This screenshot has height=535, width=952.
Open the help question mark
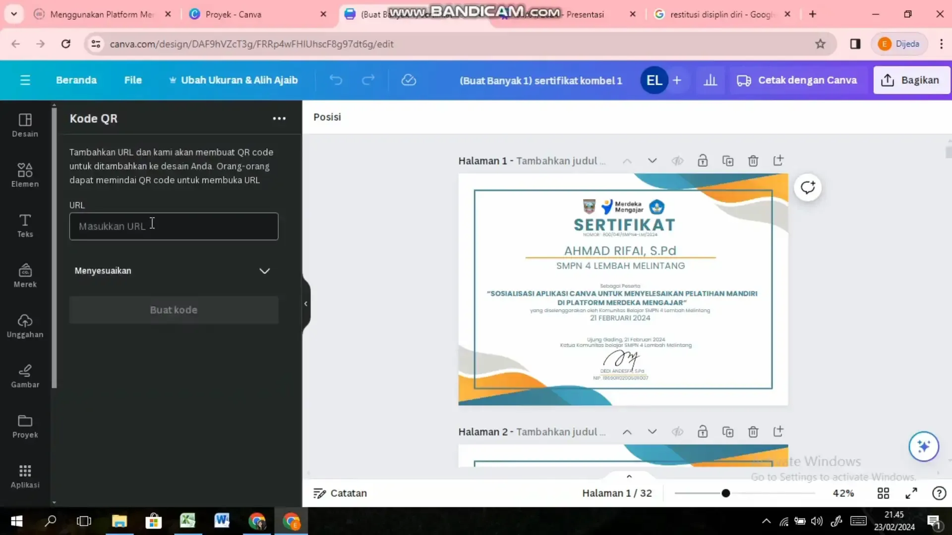tap(939, 493)
